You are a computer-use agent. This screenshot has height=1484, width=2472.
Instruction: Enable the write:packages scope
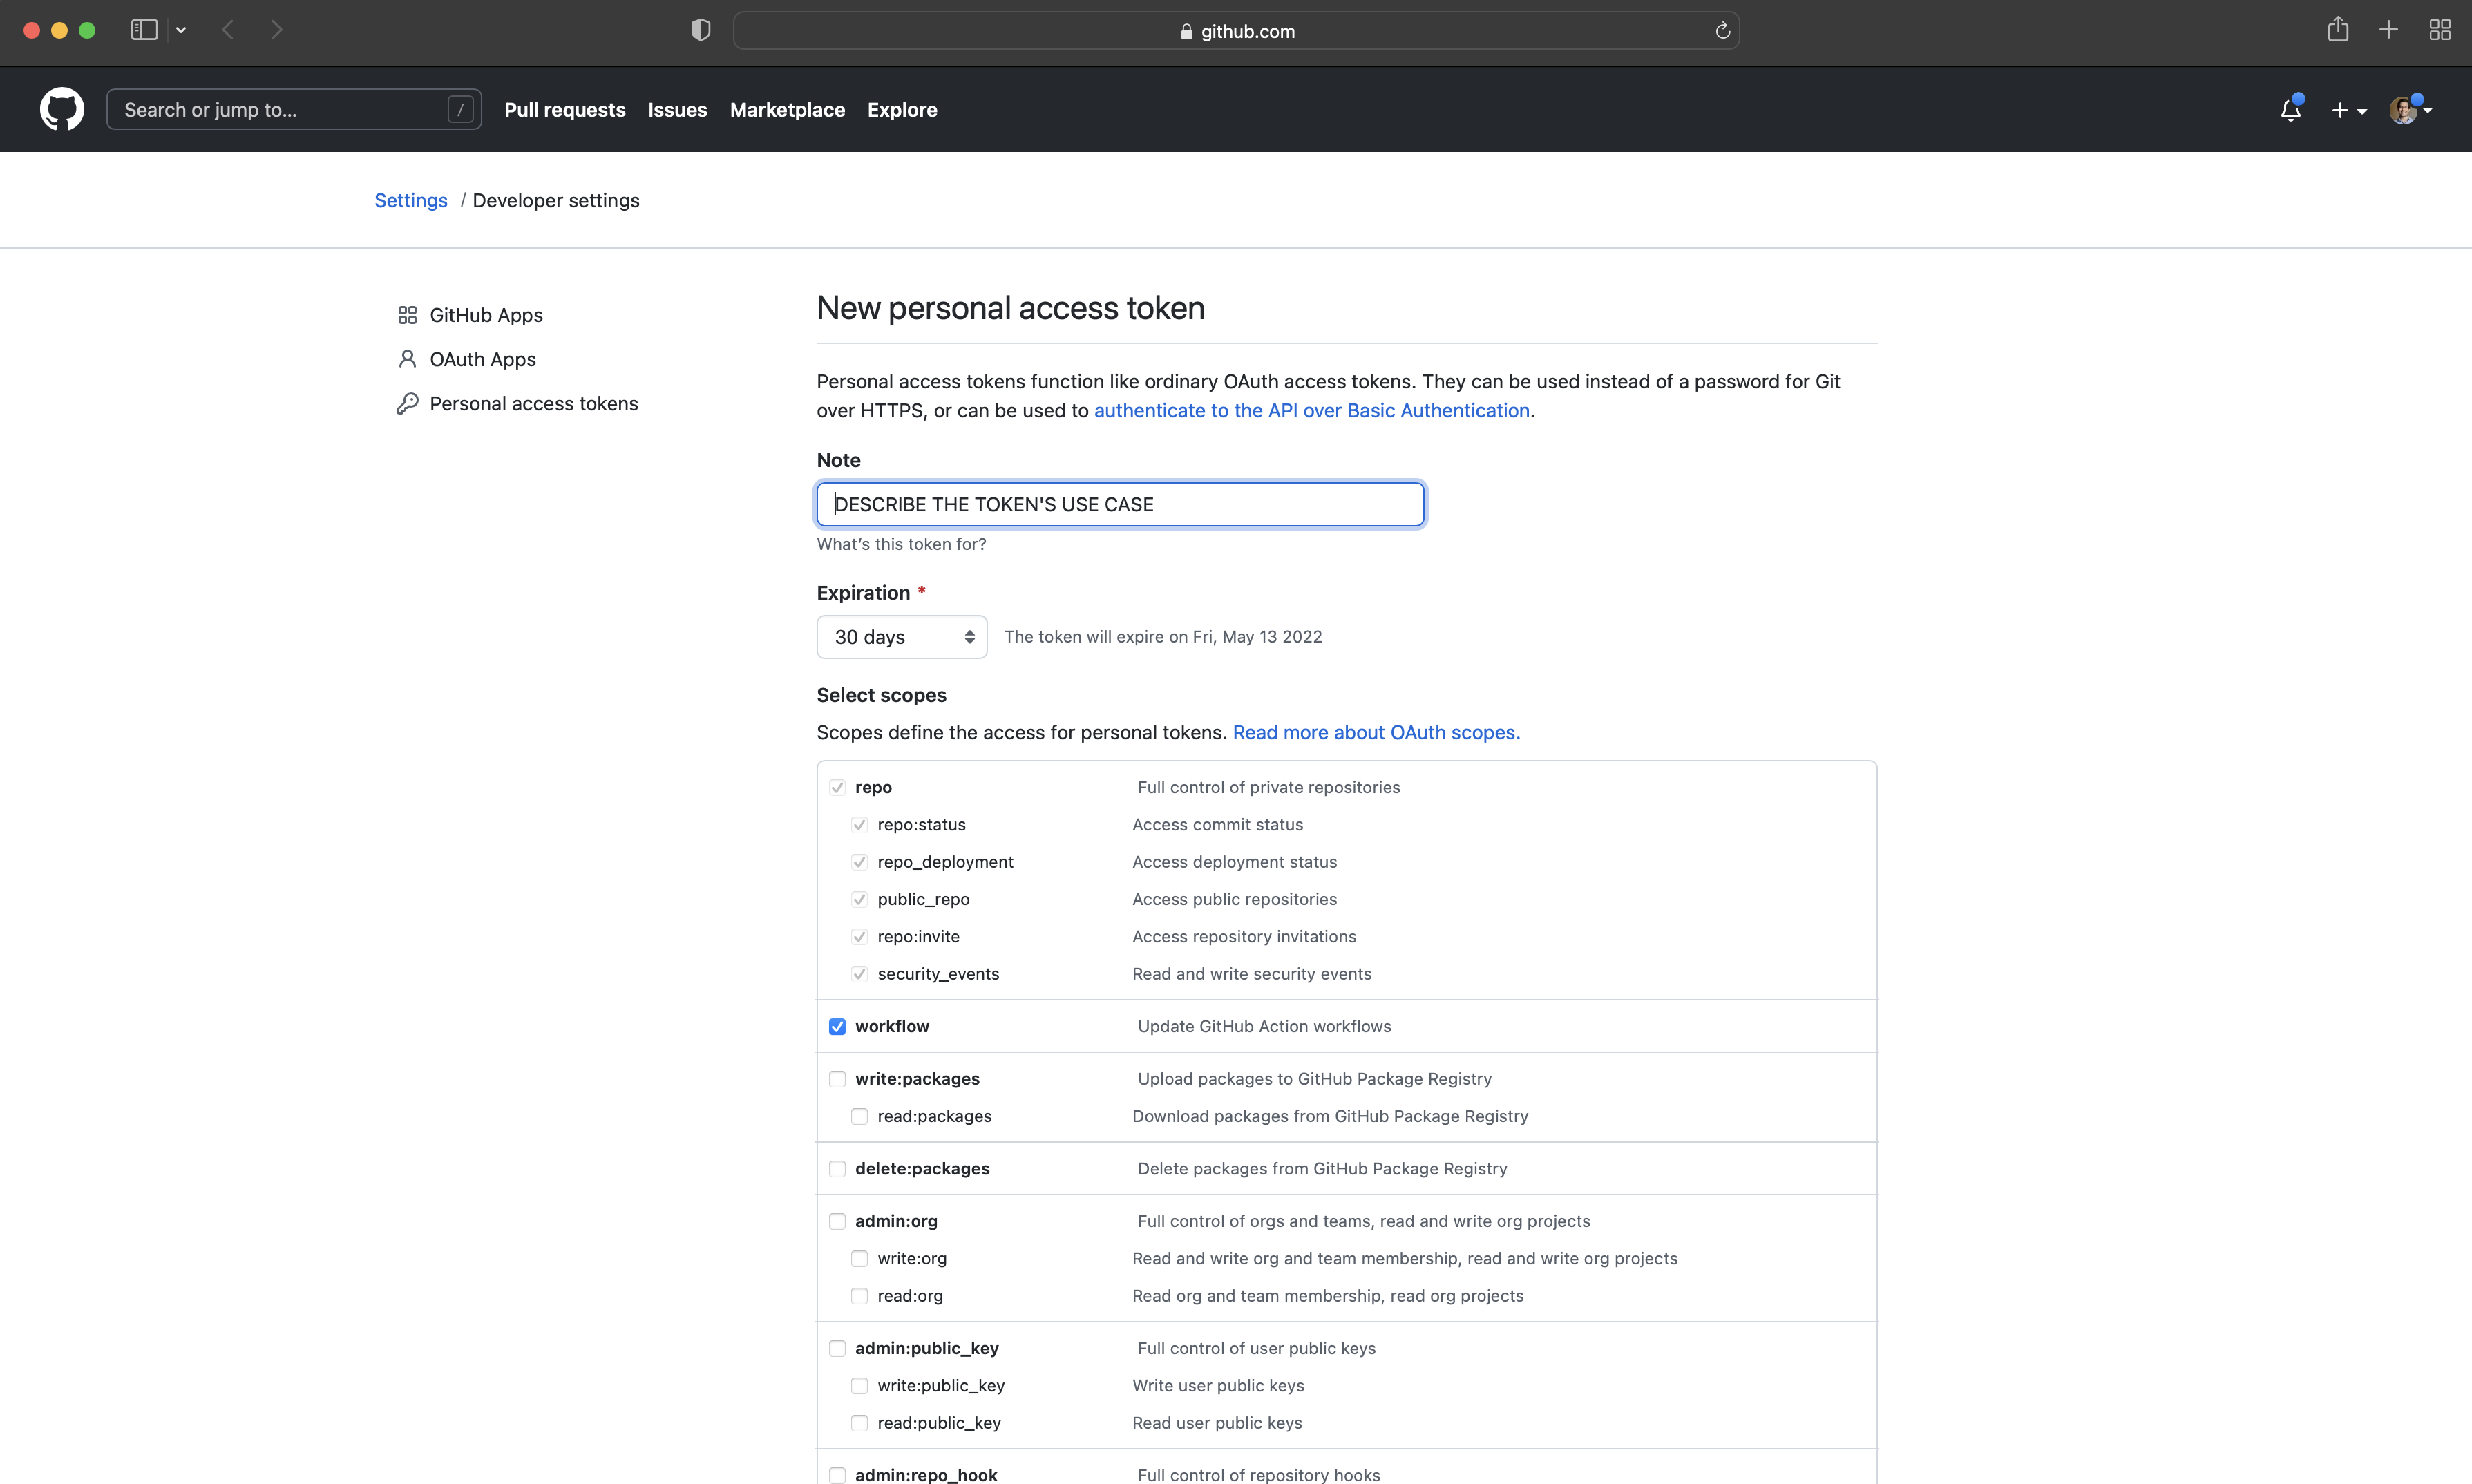coord(837,1079)
